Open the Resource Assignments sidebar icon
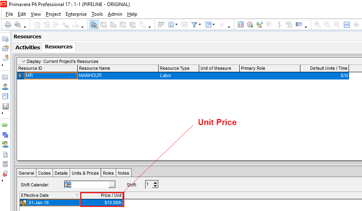 coord(5,144)
